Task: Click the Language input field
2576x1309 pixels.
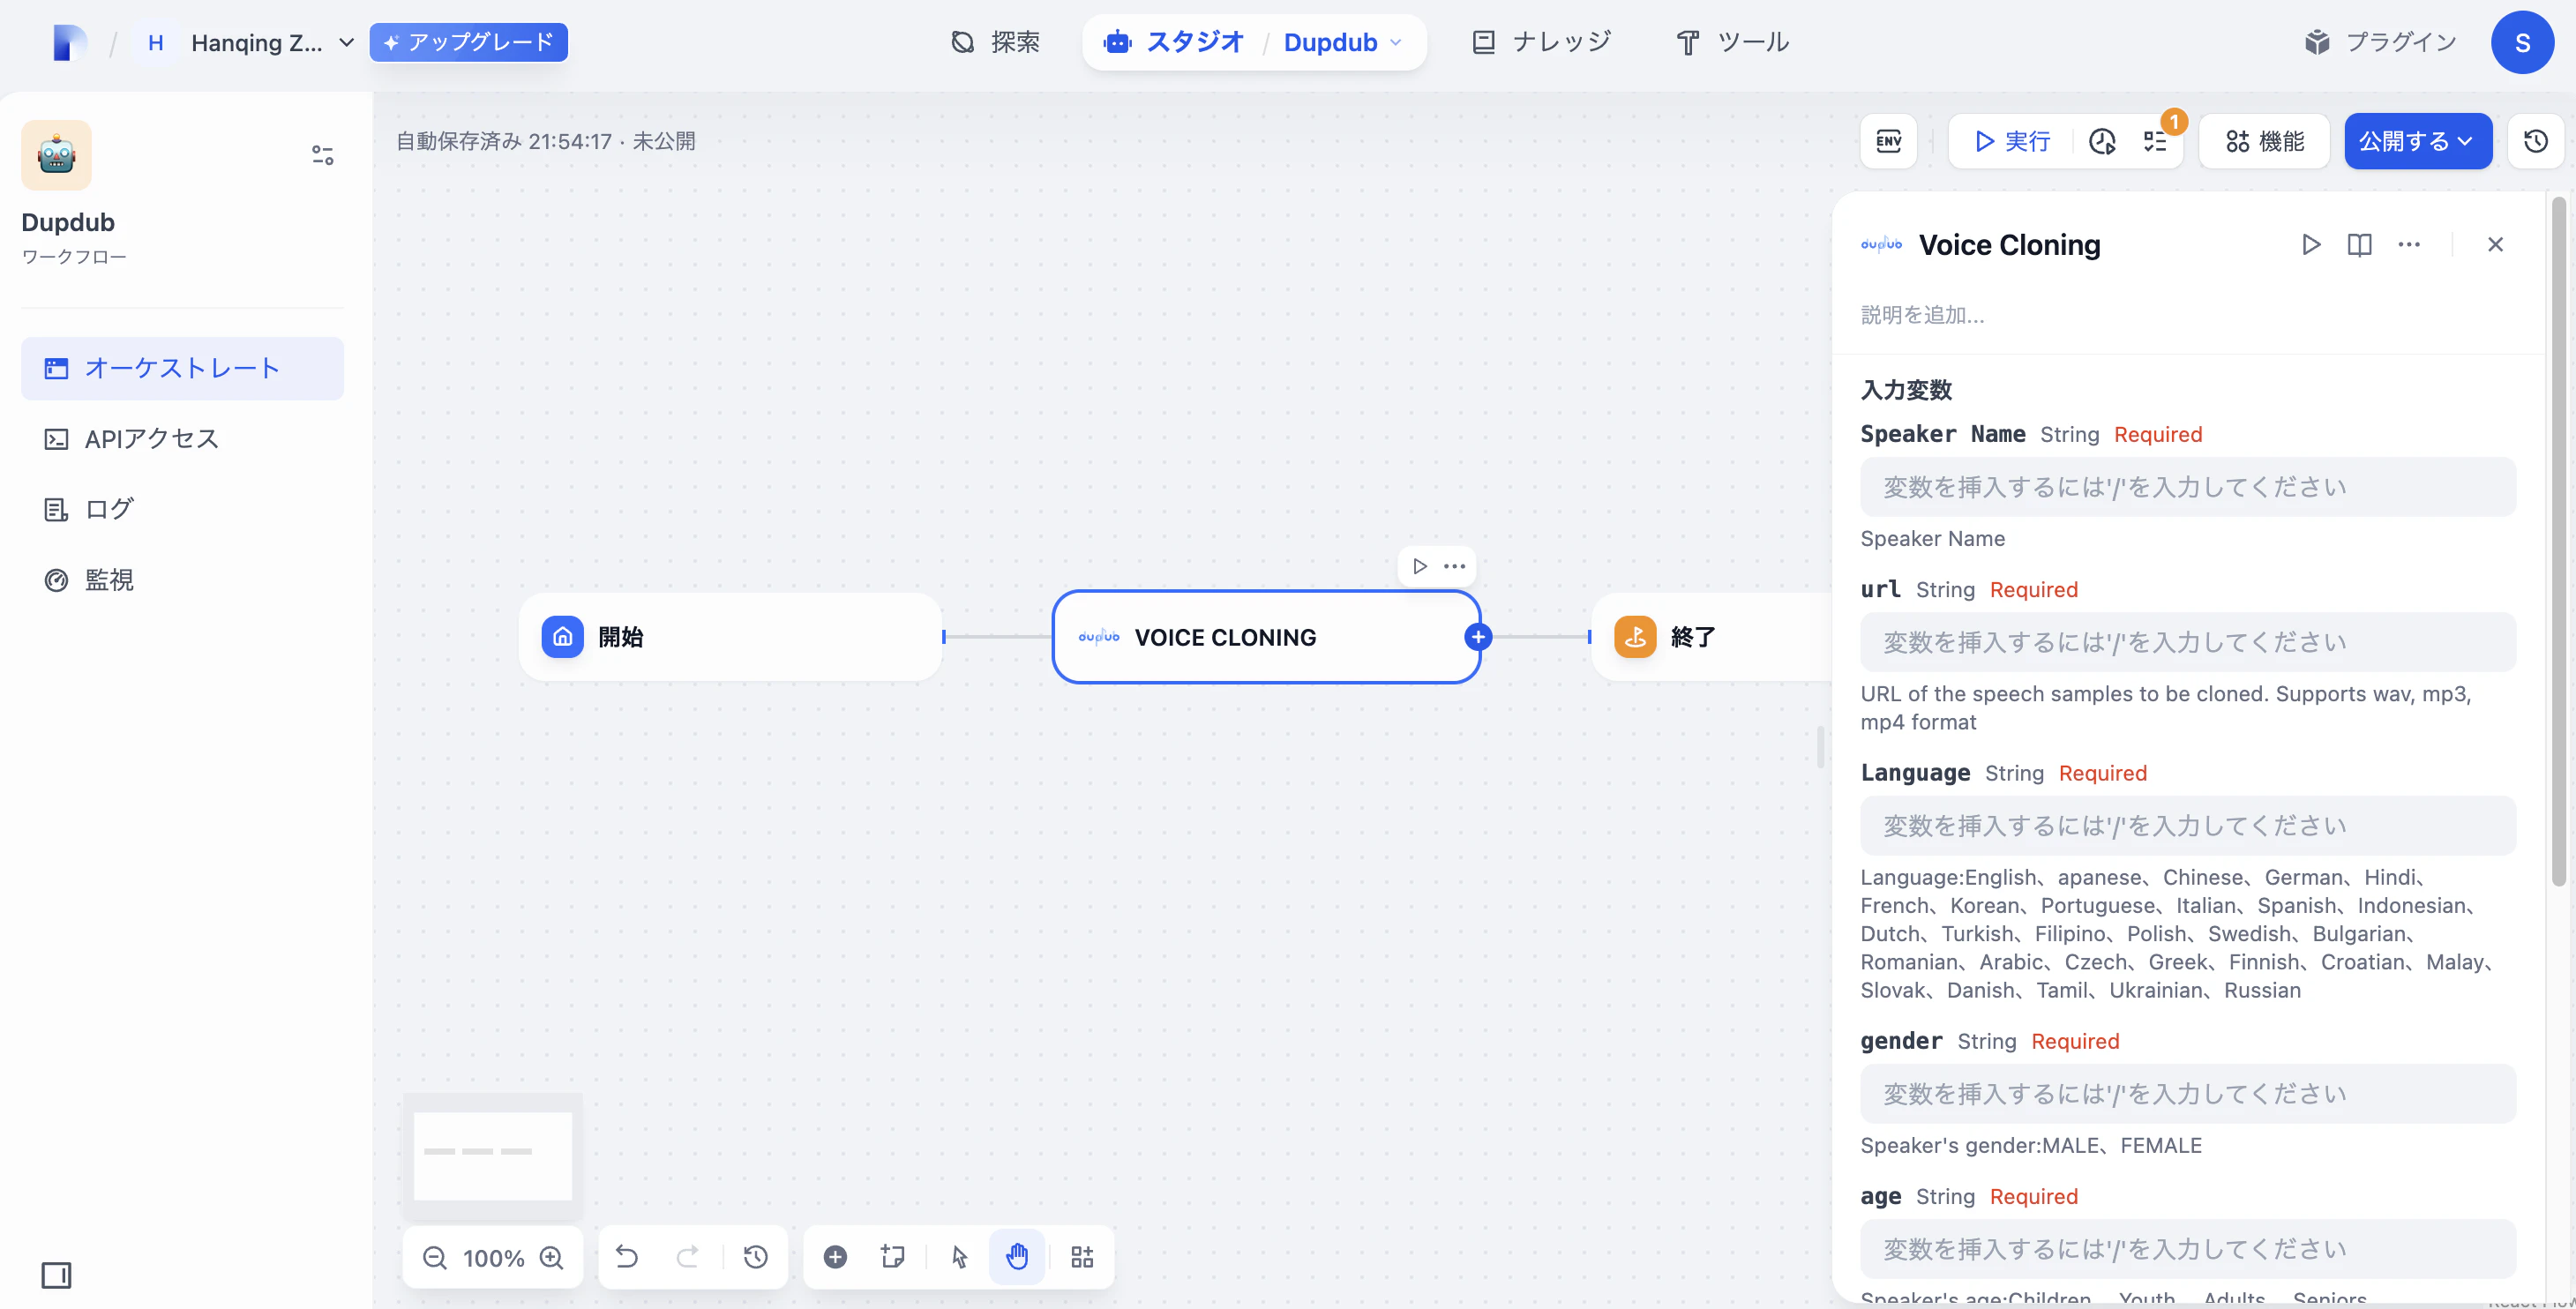Action: pyautogui.click(x=2187, y=826)
